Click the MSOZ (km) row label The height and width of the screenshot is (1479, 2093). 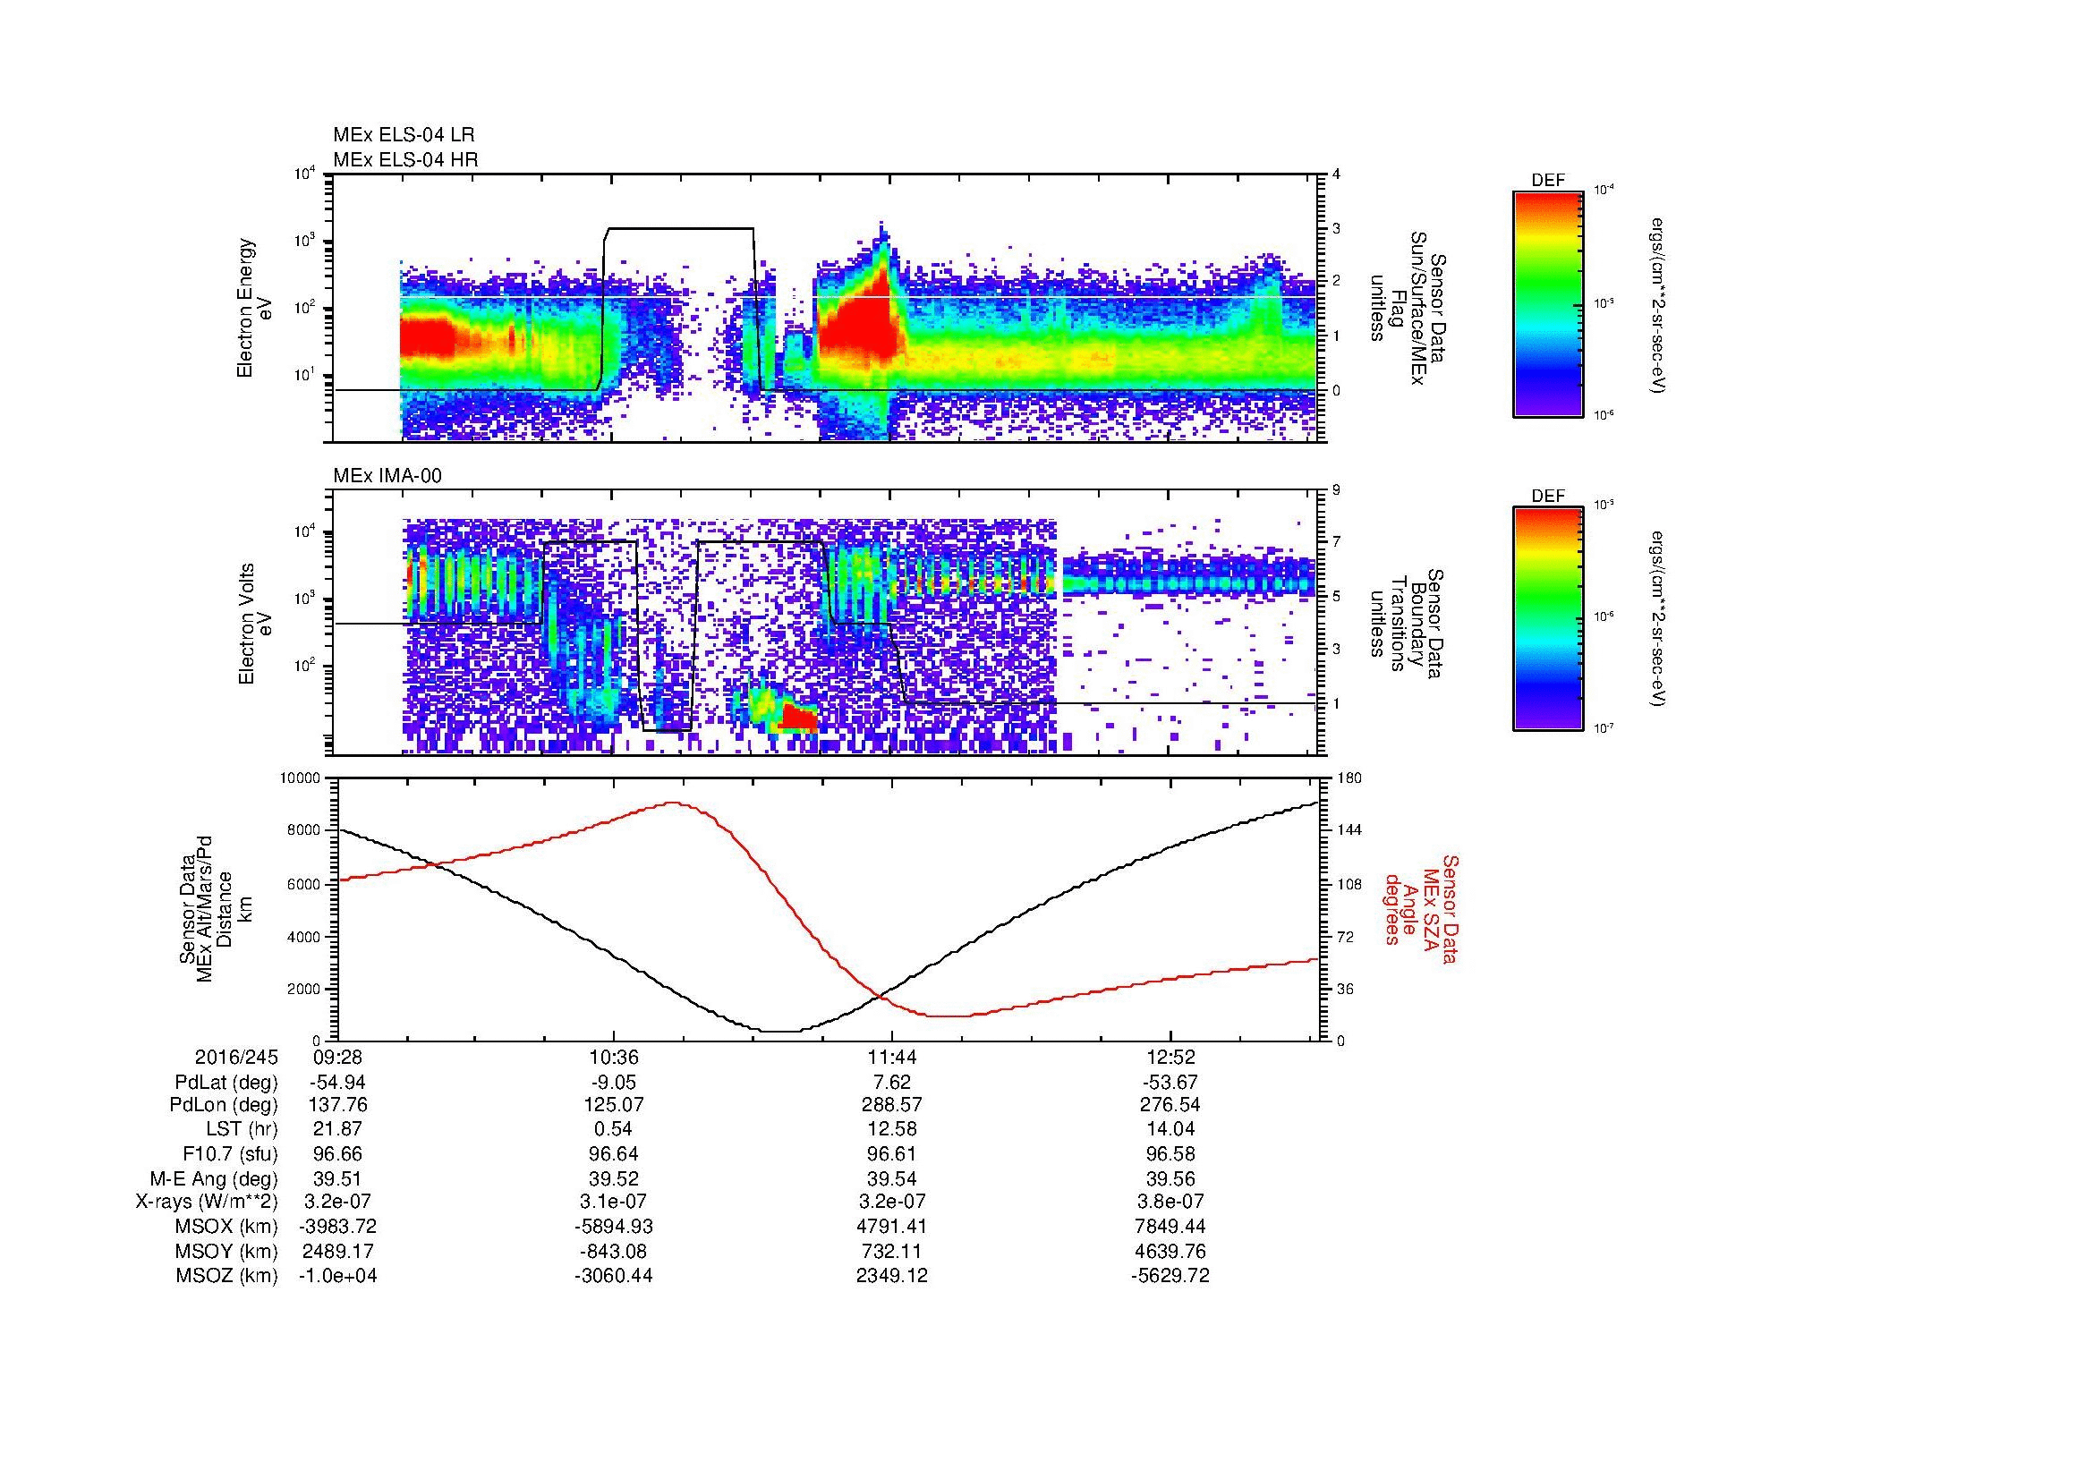(226, 1276)
